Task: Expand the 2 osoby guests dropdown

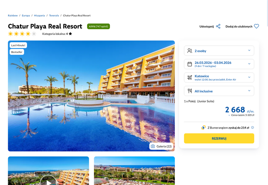Action: point(219,51)
